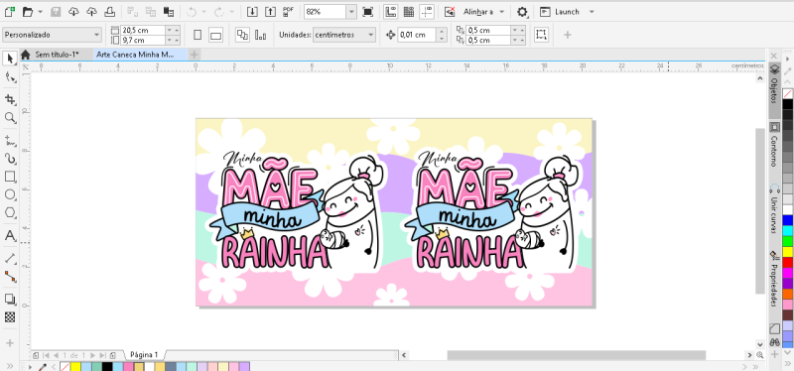Click the Print icon
Viewport: 794px width, 371px height.
click(x=109, y=11)
